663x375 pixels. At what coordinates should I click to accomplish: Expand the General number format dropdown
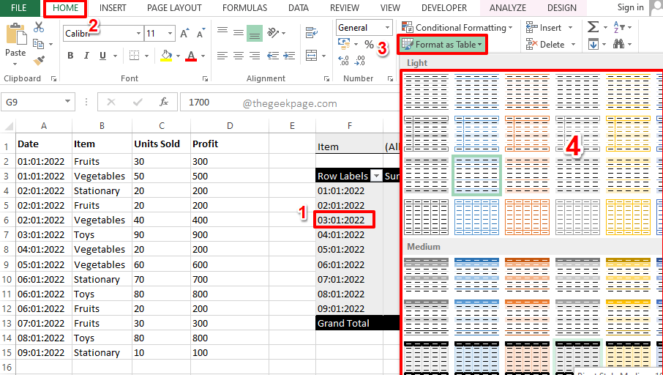click(387, 28)
